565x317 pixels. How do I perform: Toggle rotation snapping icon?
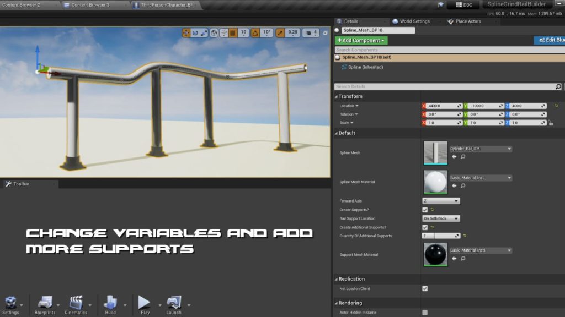[255, 32]
